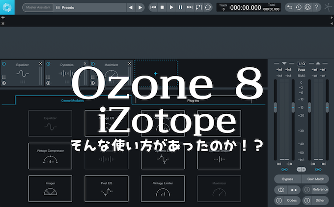Click the minus/plus meter button

point(301,169)
